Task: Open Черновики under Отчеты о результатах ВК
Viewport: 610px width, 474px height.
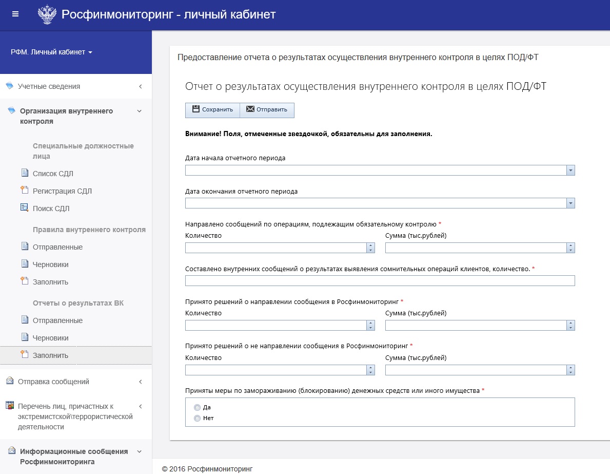Action: click(x=51, y=338)
